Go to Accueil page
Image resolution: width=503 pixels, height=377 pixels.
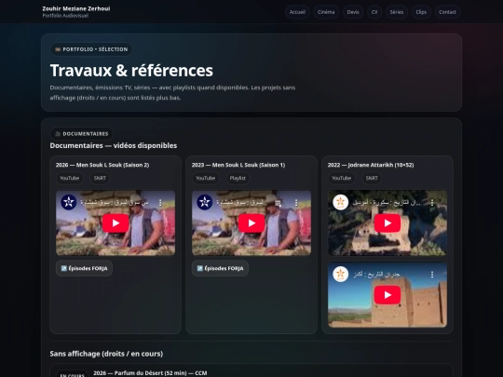pyautogui.click(x=297, y=12)
